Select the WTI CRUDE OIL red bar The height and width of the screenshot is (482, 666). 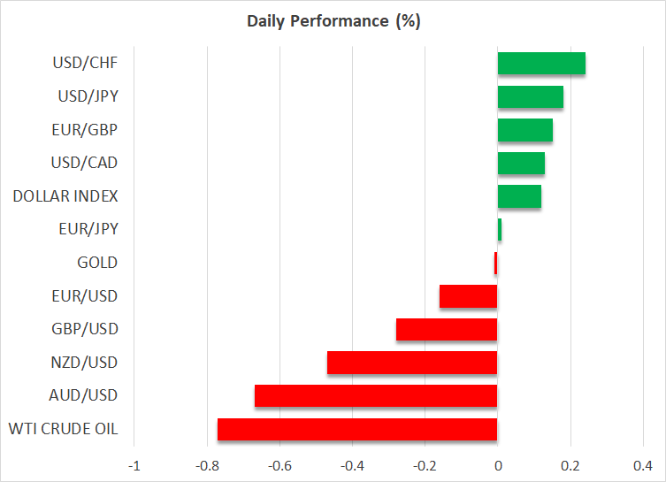(357, 430)
